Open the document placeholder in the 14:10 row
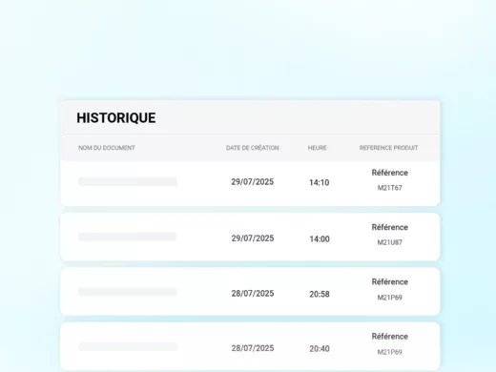Image resolution: width=496 pixels, height=372 pixels. [x=128, y=182]
